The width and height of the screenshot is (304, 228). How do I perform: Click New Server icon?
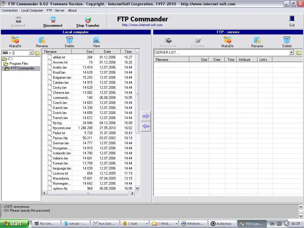[x=168, y=40]
